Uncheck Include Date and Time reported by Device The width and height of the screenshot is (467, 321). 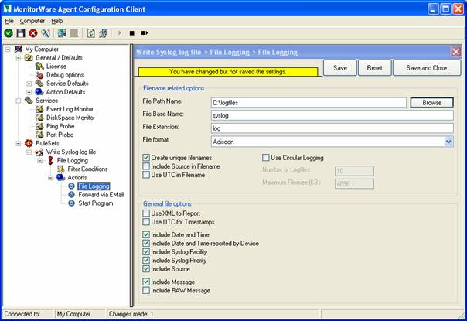tap(146, 243)
